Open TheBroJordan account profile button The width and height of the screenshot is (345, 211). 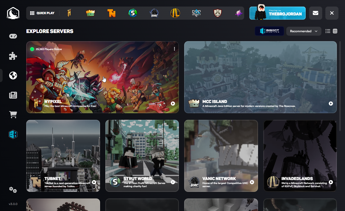point(277,13)
